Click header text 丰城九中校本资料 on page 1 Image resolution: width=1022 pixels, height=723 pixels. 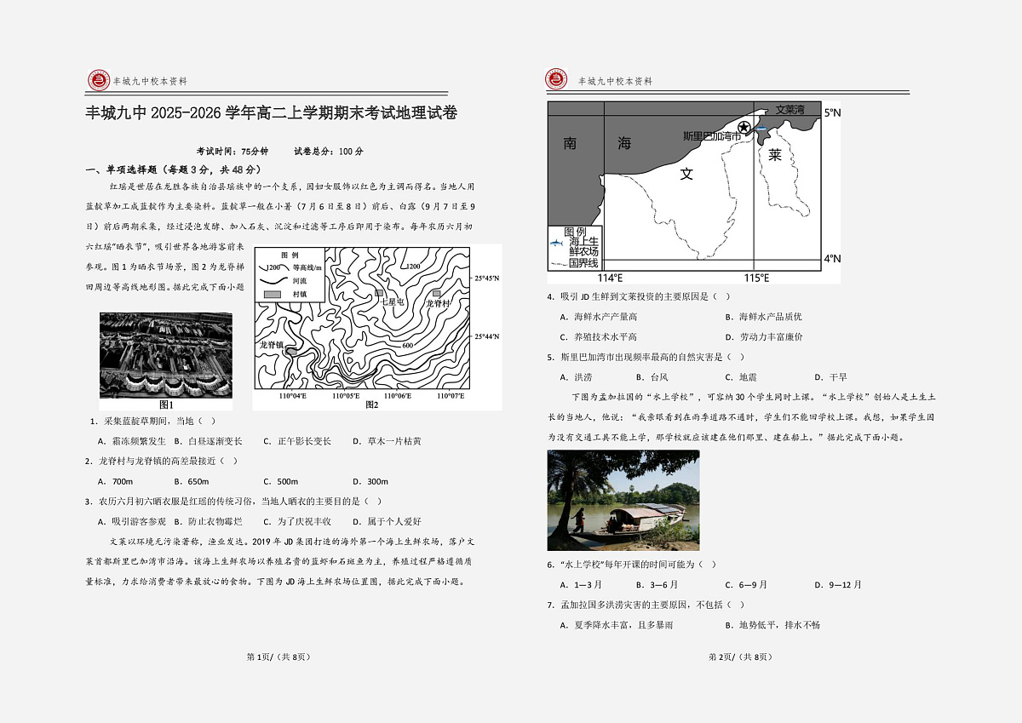pos(150,82)
